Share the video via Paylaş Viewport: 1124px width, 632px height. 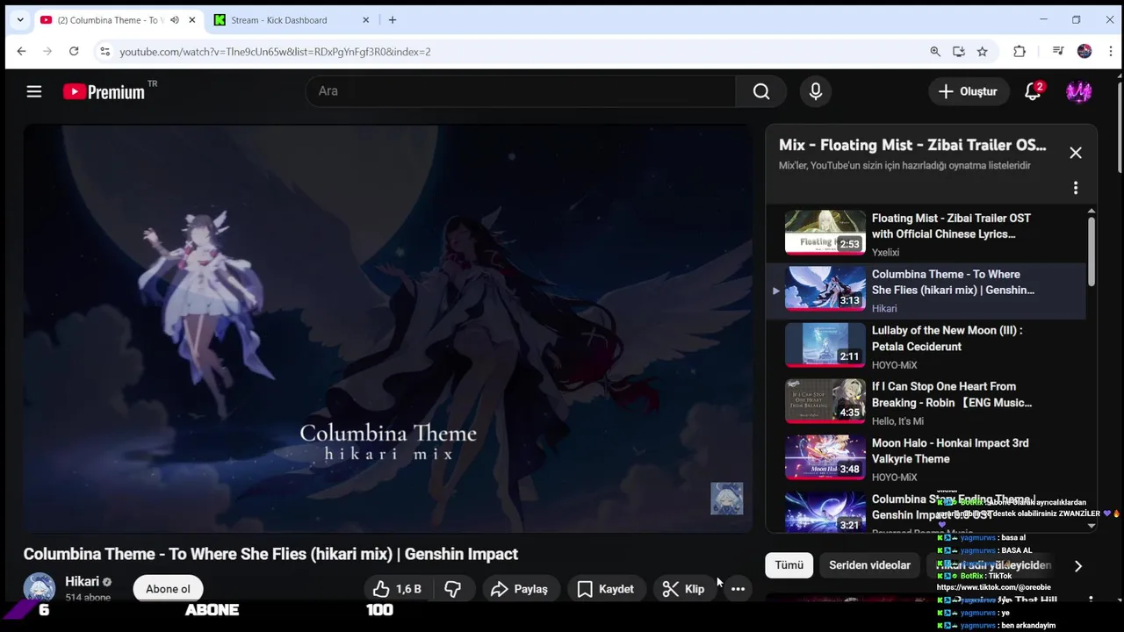(519, 589)
